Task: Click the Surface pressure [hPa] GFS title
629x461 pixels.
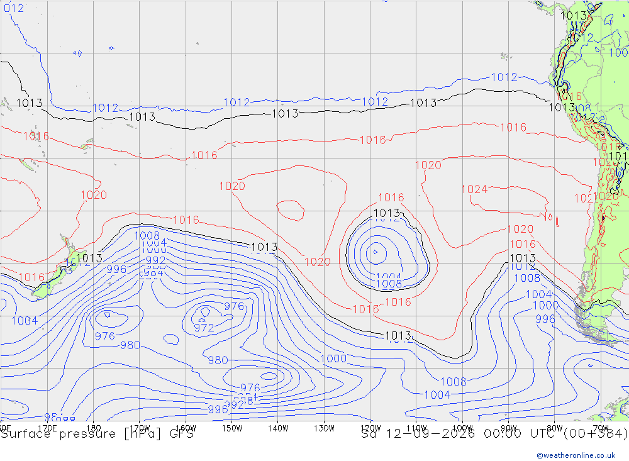Action: click(x=97, y=434)
